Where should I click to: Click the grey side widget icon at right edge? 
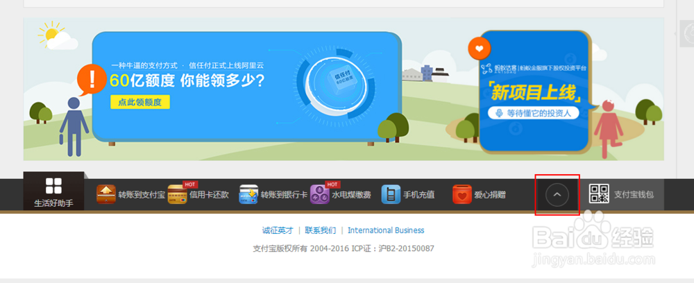[687, 33]
